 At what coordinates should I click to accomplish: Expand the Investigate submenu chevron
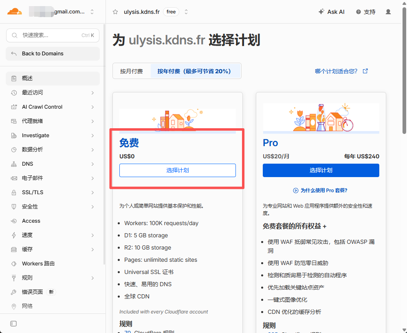[92, 136]
